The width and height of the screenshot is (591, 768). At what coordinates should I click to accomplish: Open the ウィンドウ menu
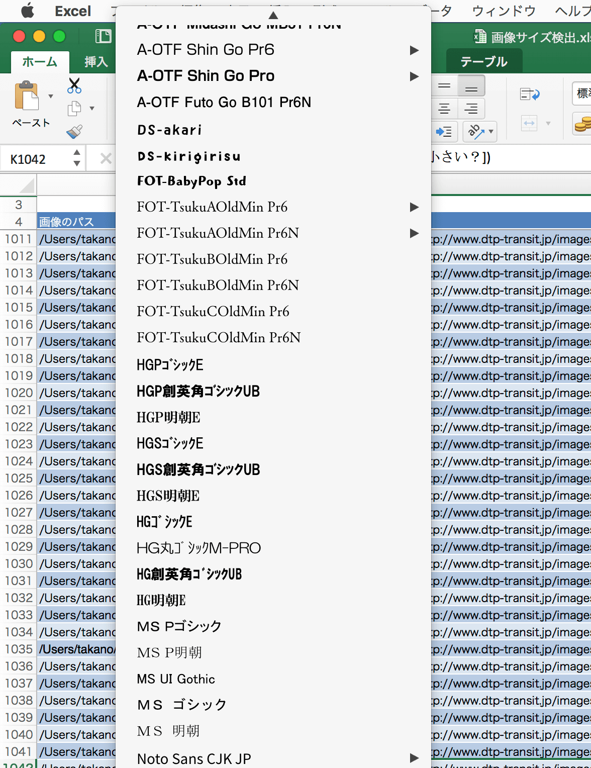tap(504, 11)
